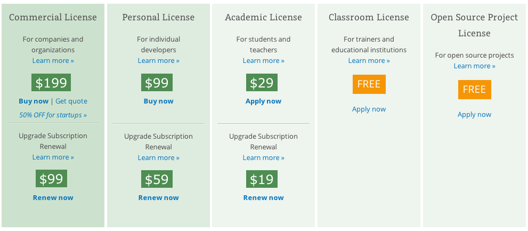The image size is (528, 231).
Task: Click Apply now under Open Source Project License
Action: pyautogui.click(x=475, y=115)
